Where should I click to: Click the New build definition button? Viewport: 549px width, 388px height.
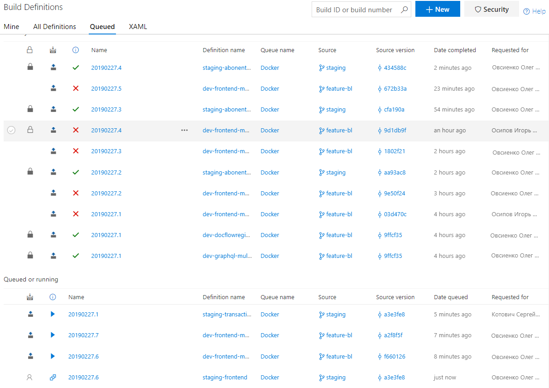coord(438,9)
